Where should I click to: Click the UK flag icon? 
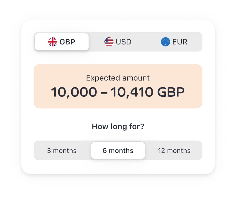(53, 42)
